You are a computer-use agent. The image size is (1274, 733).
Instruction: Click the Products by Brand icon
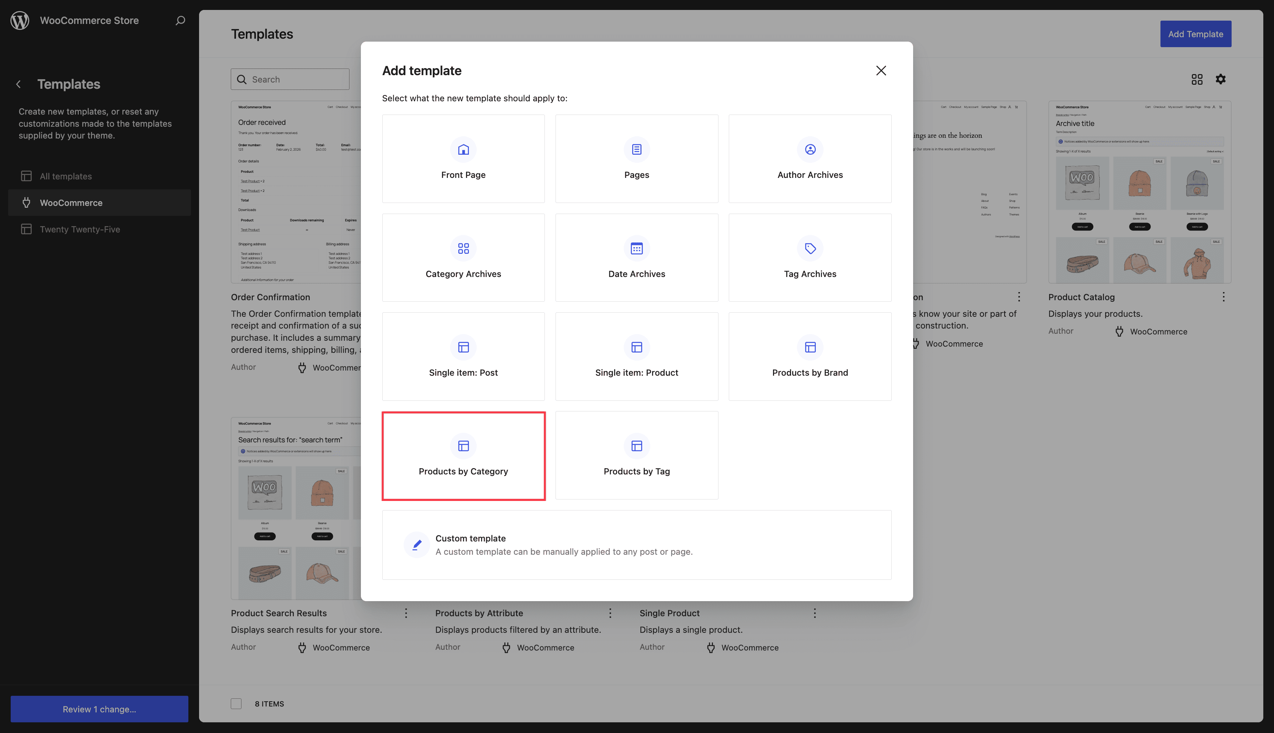coord(809,347)
